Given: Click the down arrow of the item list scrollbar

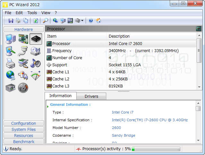Looking at the screenshot, I should [199, 87].
